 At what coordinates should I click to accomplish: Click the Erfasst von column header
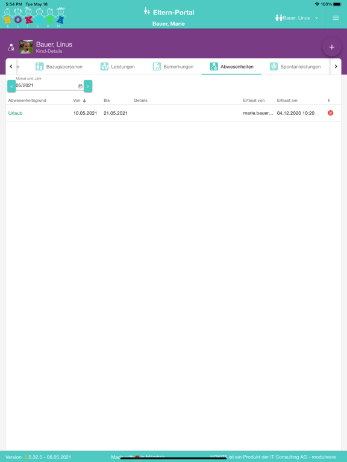pyautogui.click(x=254, y=100)
